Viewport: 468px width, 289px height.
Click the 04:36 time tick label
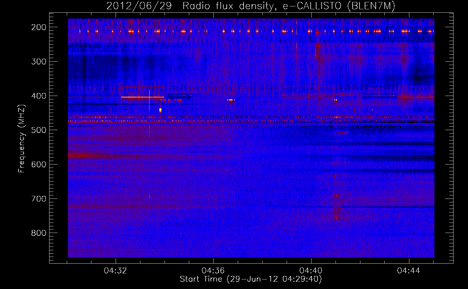point(213,271)
